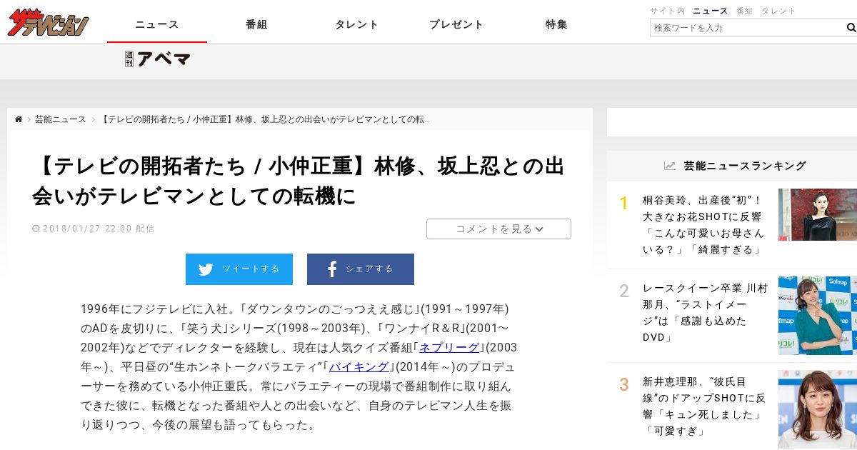Open ranking 3 新井恵理那 article headline
The height and width of the screenshot is (450, 857).
pyautogui.click(x=704, y=406)
